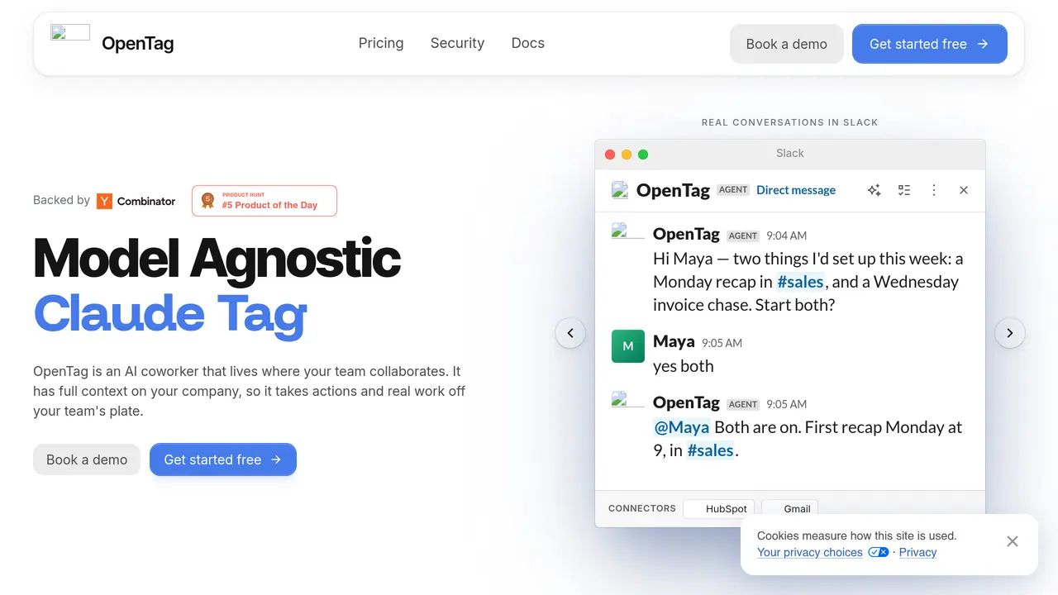Click the first #sales channel mention

(x=800, y=282)
